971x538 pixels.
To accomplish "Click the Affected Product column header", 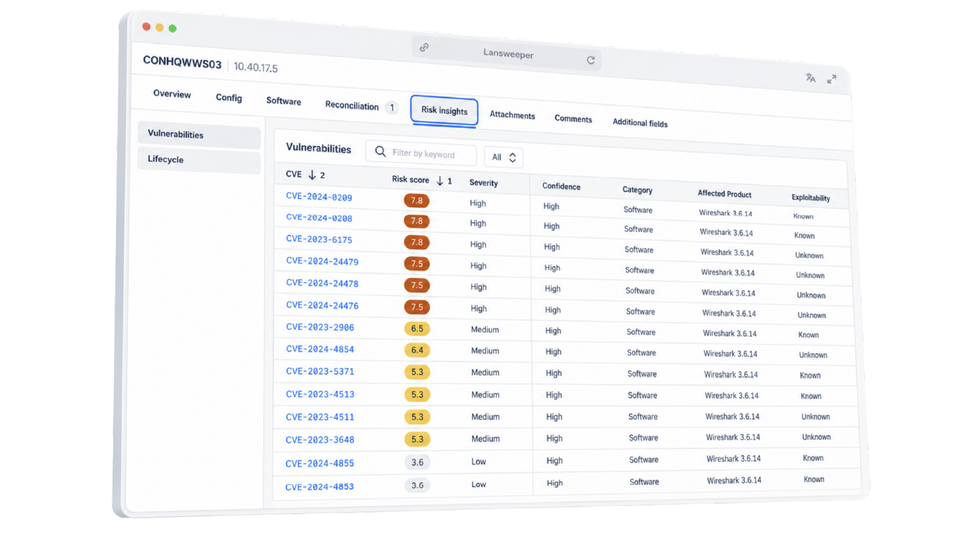I will (725, 194).
